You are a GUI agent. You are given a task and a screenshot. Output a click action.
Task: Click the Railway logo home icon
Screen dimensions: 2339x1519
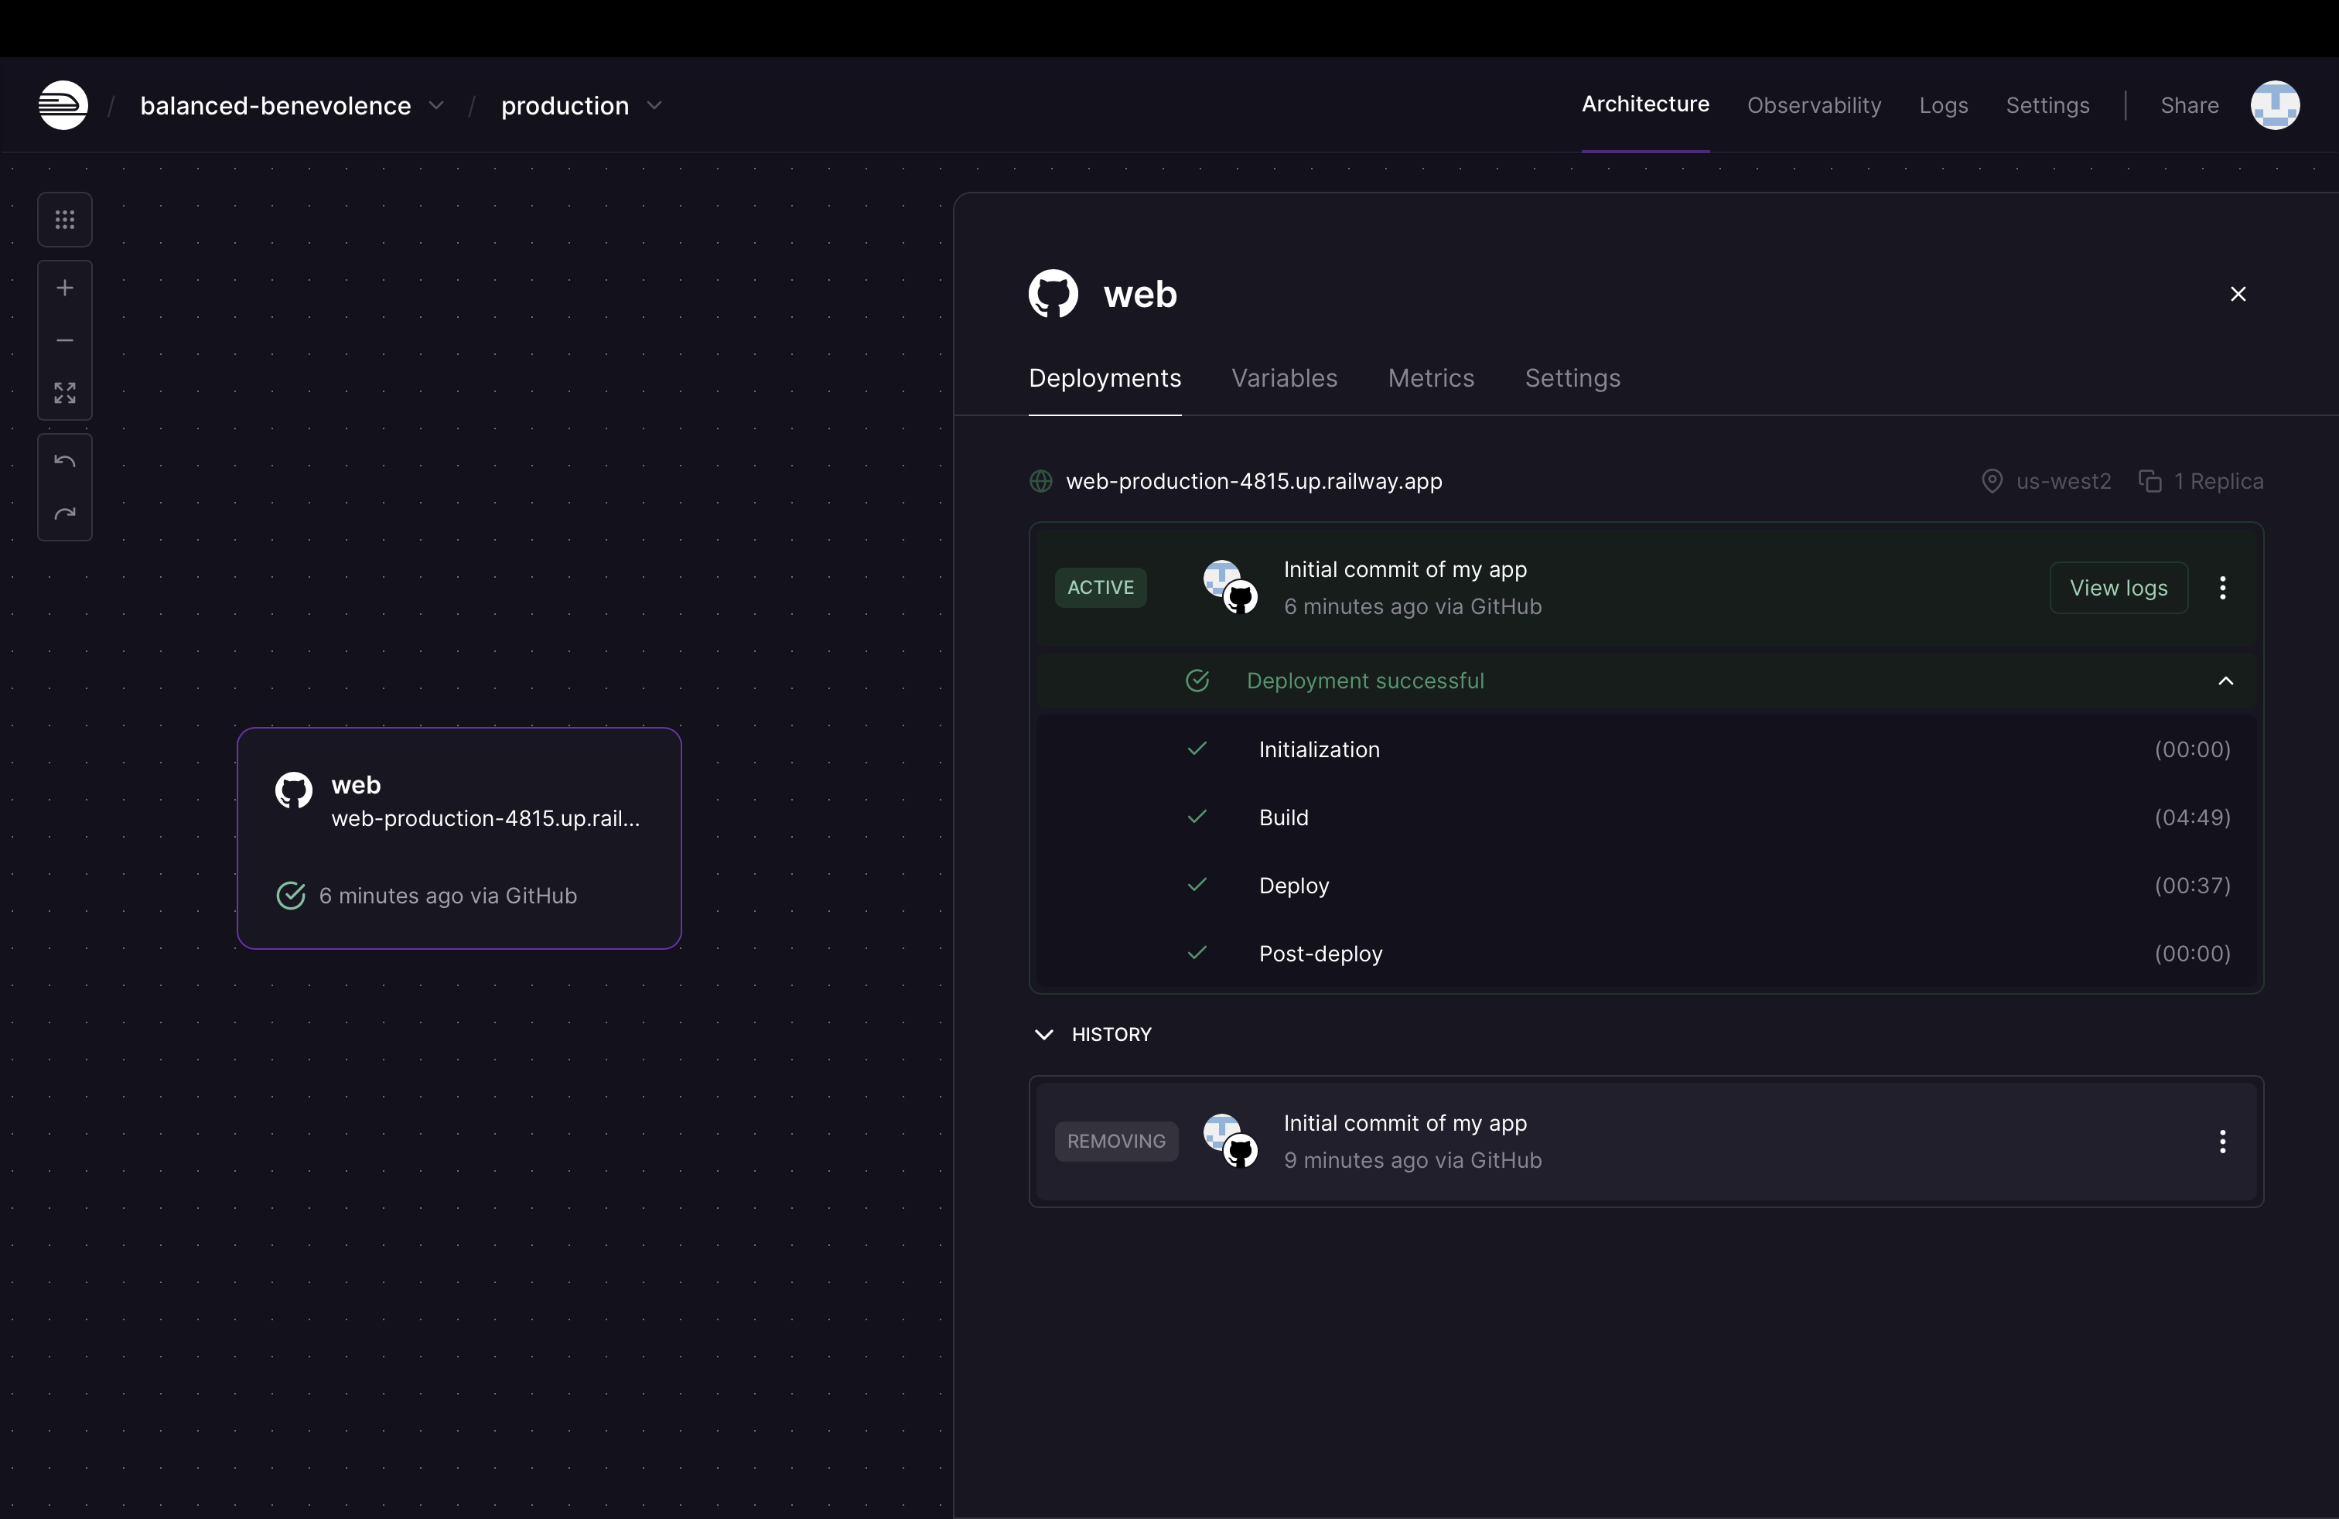pyautogui.click(x=63, y=105)
